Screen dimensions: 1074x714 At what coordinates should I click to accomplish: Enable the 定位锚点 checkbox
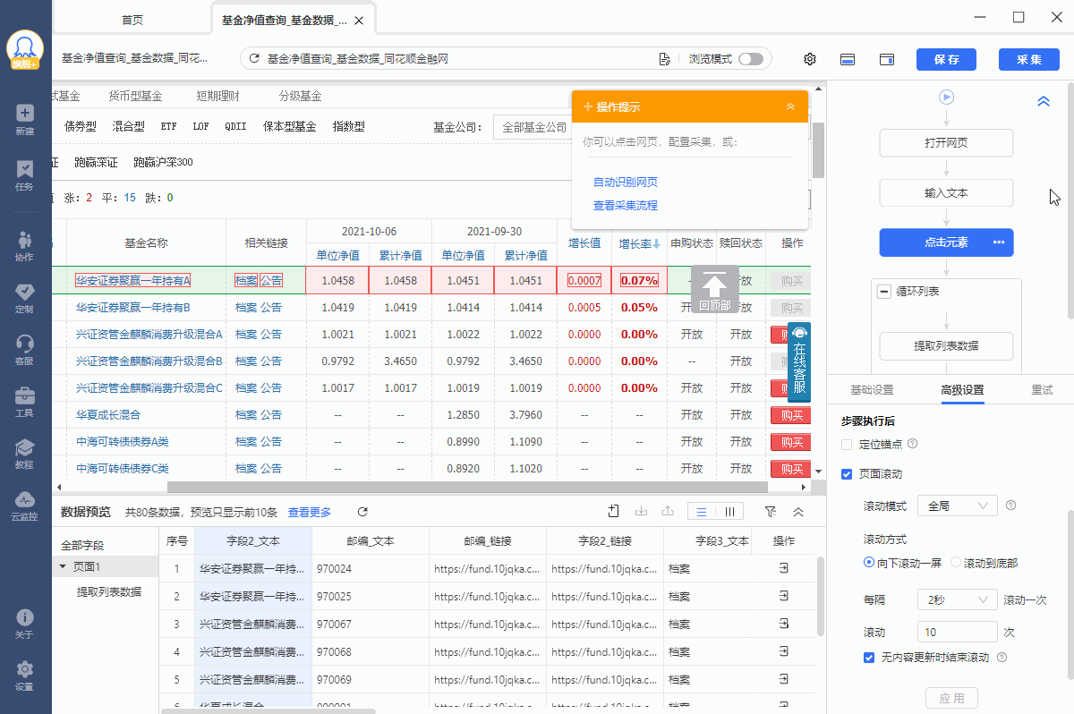(847, 444)
